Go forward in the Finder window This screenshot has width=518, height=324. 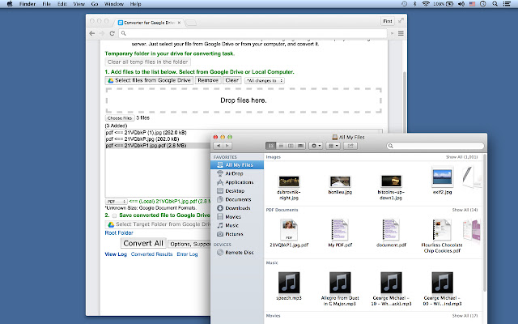click(227, 146)
